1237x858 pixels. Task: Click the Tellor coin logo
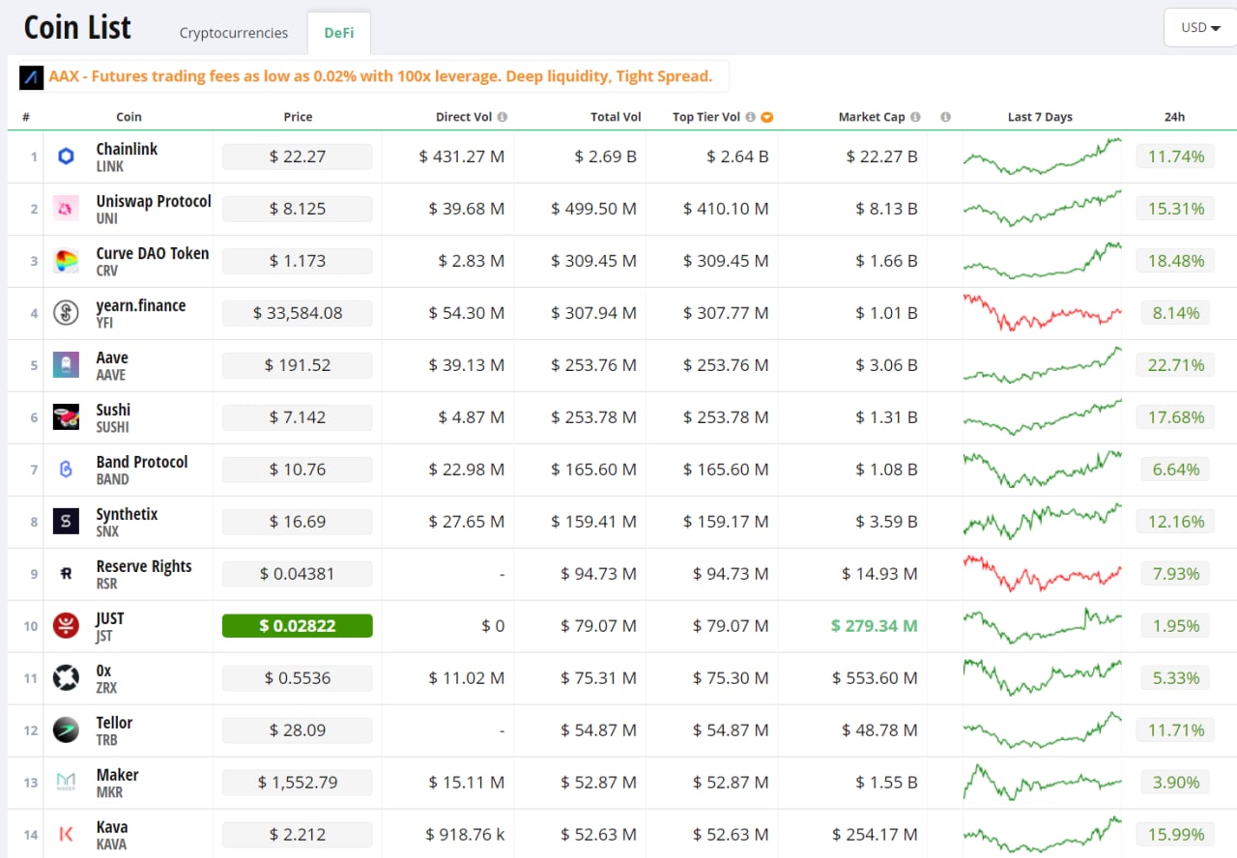point(66,730)
